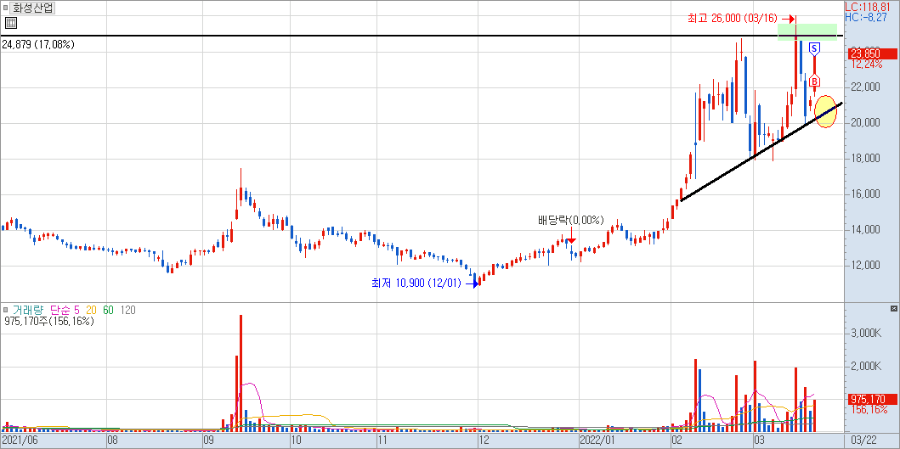Viewport: 900px width, 449px height.
Task: Select the 5-day volume average label
Action: click(77, 311)
